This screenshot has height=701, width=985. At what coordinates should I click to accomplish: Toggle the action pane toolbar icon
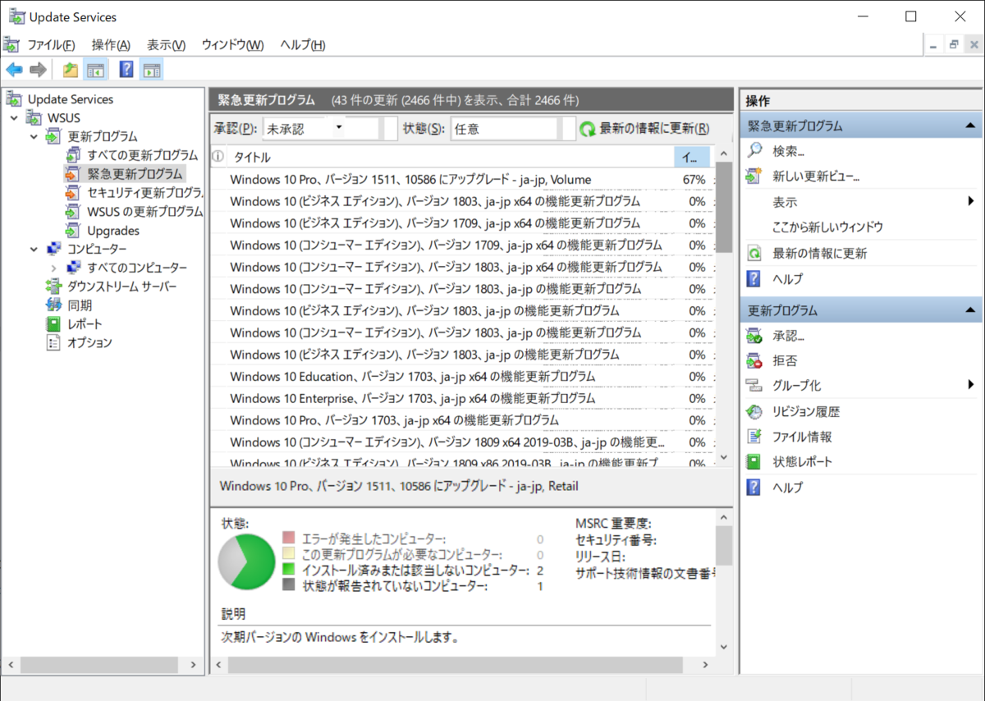coord(151,70)
